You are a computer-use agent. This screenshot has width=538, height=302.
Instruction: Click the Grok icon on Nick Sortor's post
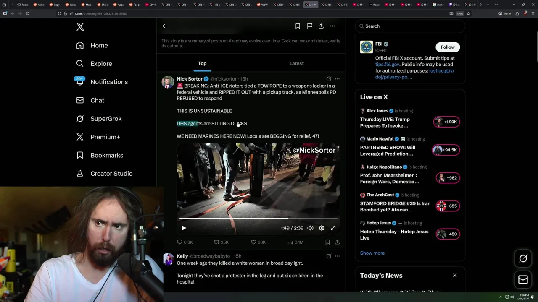click(329, 79)
